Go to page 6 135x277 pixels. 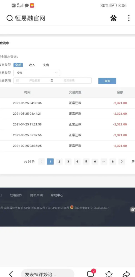(95, 161)
